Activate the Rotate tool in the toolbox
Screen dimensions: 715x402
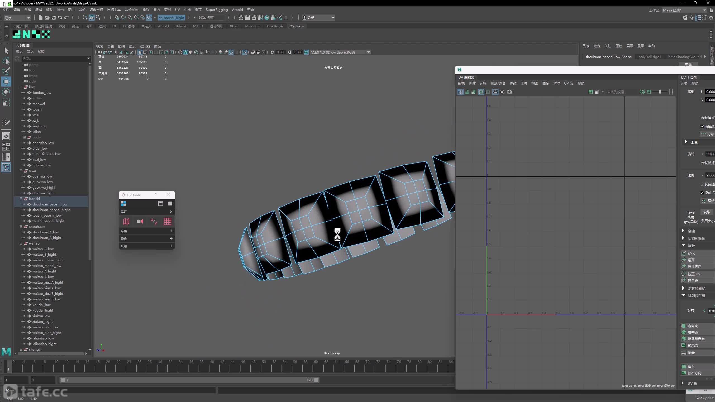(x=6, y=92)
